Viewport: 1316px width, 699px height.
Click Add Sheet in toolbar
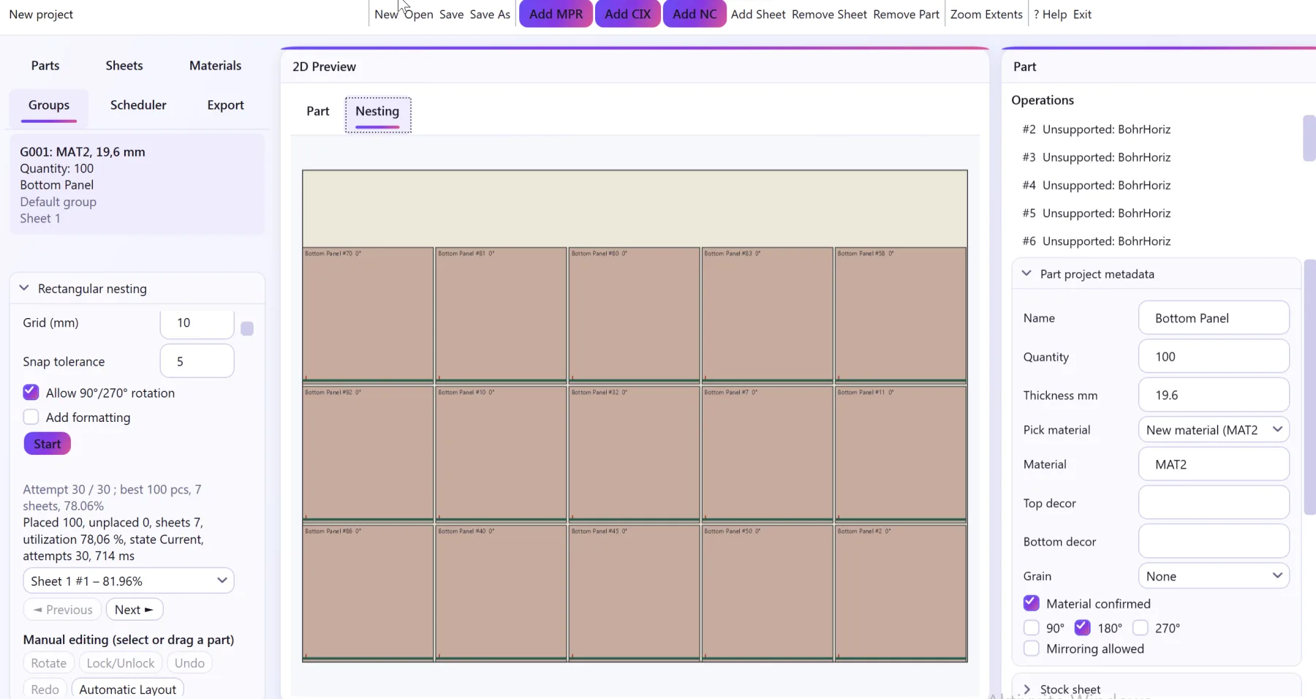click(758, 15)
